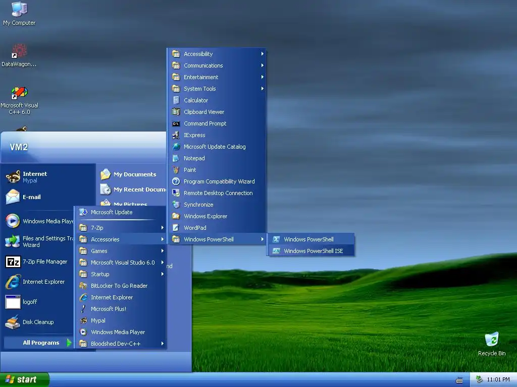This screenshot has height=387, width=517.
Task: Select Internet Explorer in All Programs list
Action: tap(121, 297)
